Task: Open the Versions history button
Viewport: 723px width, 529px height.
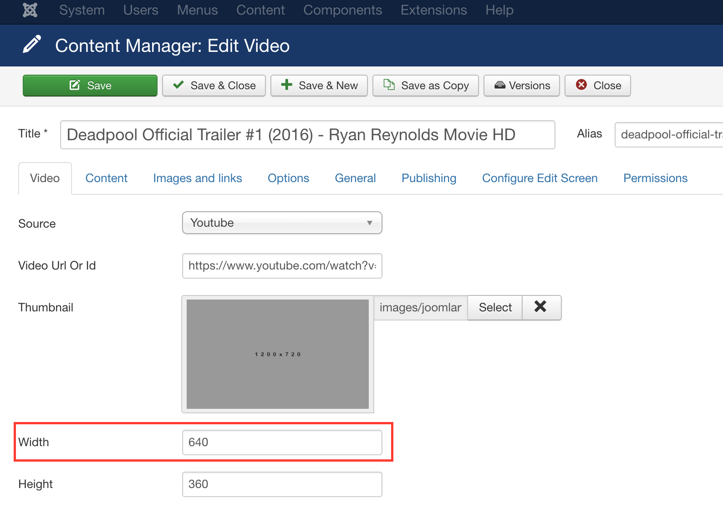Action: tap(522, 86)
